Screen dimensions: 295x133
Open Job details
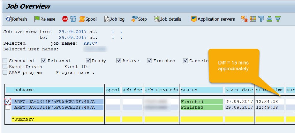pos(168,19)
